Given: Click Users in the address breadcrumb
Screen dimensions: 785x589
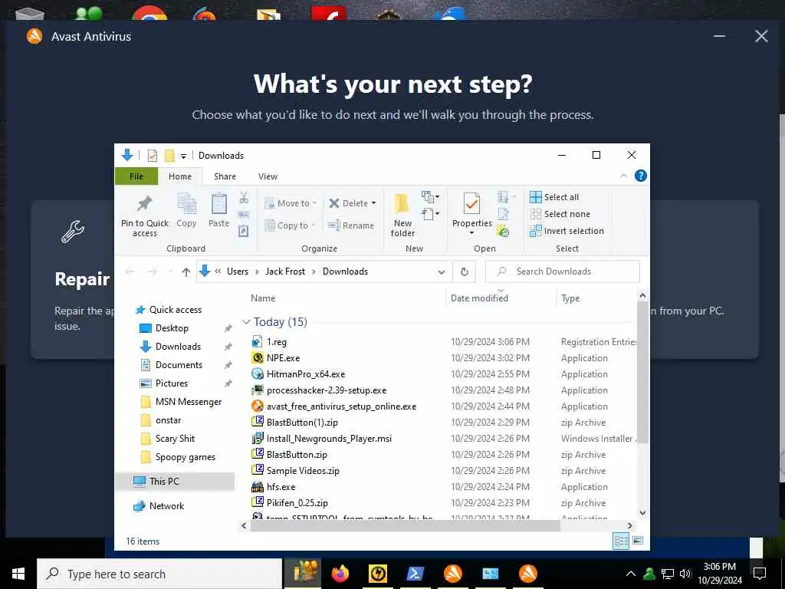Looking at the screenshot, I should tap(238, 271).
